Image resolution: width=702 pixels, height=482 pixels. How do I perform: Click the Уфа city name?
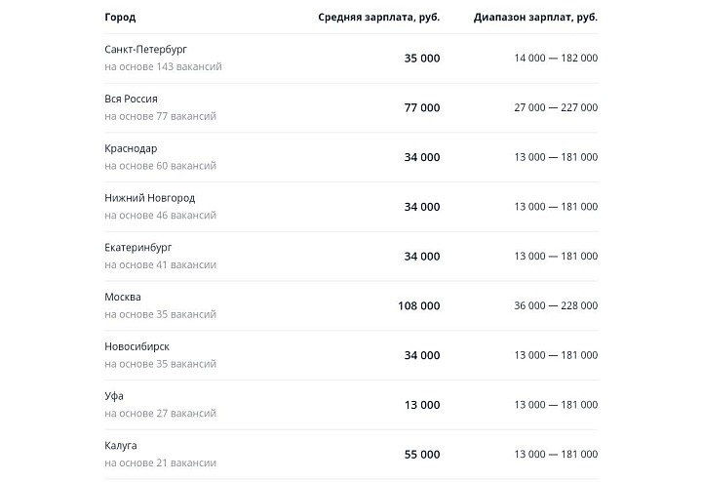[114, 396]
